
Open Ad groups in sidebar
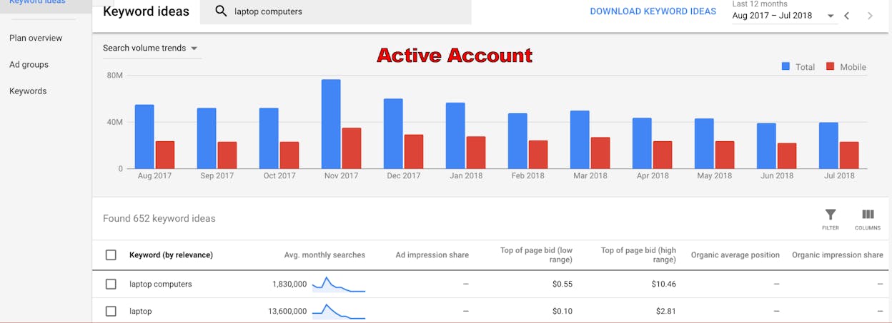(x=29, y=64)
